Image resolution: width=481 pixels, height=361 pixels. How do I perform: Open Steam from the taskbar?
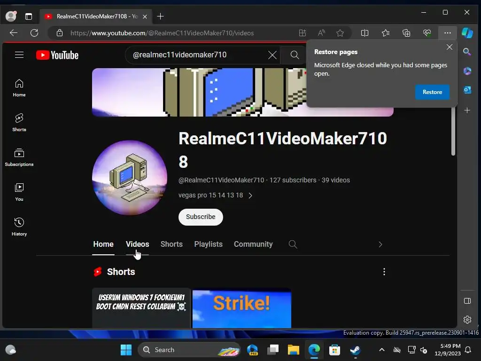tap(355, 350)
